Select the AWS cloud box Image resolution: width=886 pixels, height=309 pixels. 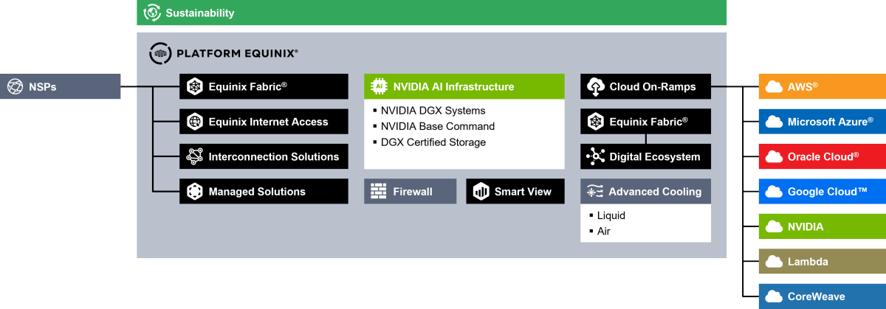(822, 87)
